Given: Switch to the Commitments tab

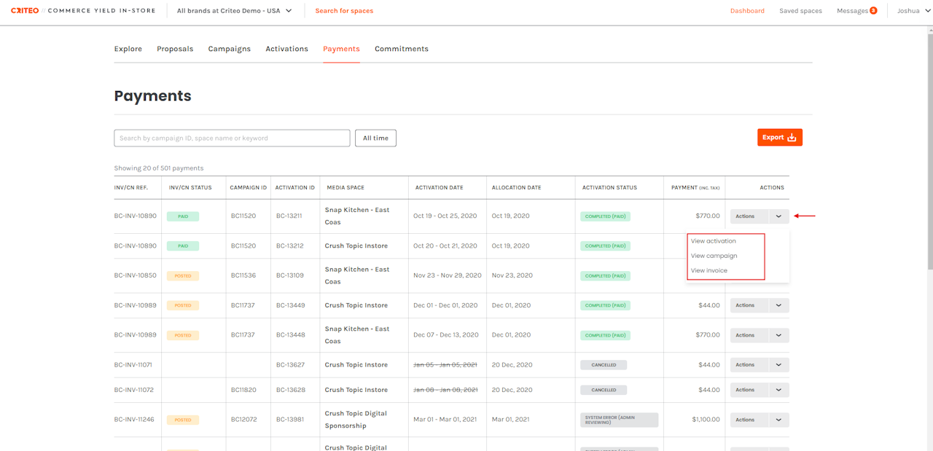Looking at the screenshot, I should coord(401,49).
